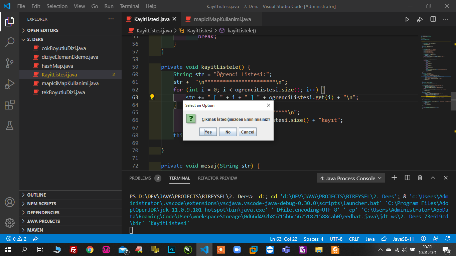456x256 pixels.
Task: Open the Test flask view
Action: [10, 125]
